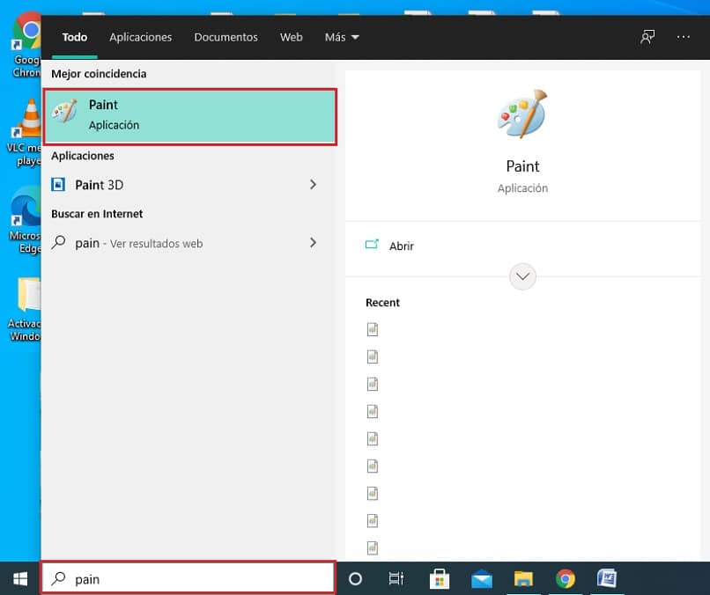Viewport: 710px width, 595px height.
Task: Expand Paint 3D result arrow
Action: pos(313,185)
